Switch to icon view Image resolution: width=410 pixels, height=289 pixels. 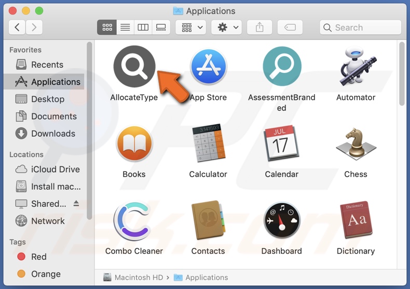tap(107, 27)
